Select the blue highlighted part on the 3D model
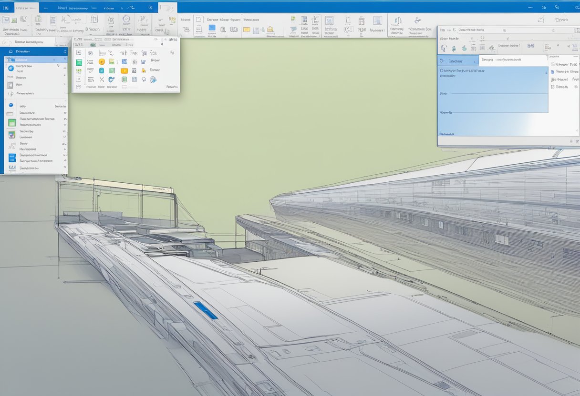This screenshot has width=580, height=396. coord(206,310)
